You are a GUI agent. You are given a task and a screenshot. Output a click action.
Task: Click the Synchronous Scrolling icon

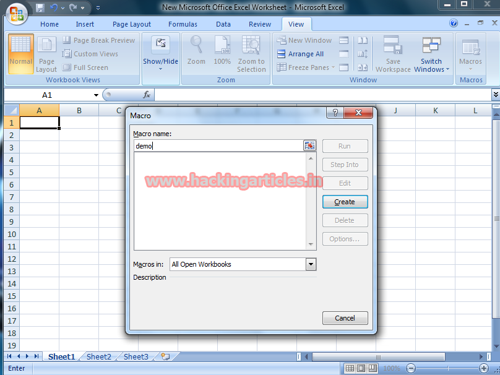363,54
